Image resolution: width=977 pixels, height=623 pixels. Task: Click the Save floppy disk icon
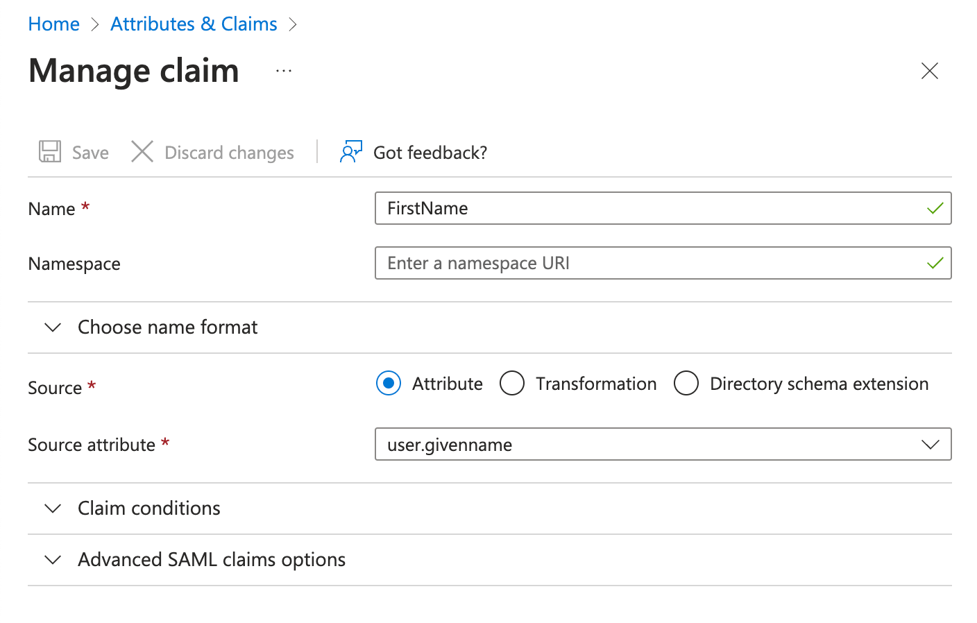pyautogui.click(x=50, y=151)
